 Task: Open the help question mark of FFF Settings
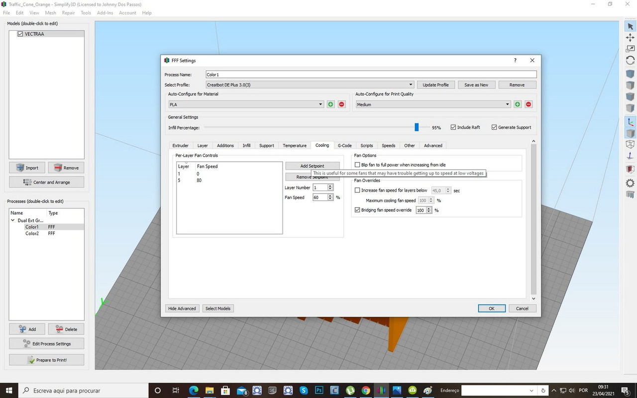[515, 60]
